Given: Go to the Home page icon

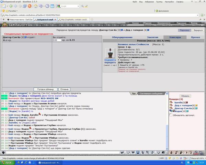Looking at the screenshot, I should [x=35, y=6].
